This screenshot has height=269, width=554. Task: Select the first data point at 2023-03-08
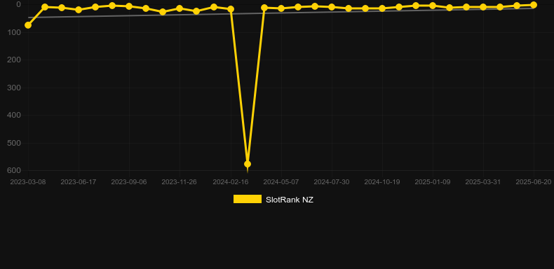(28, 25)
